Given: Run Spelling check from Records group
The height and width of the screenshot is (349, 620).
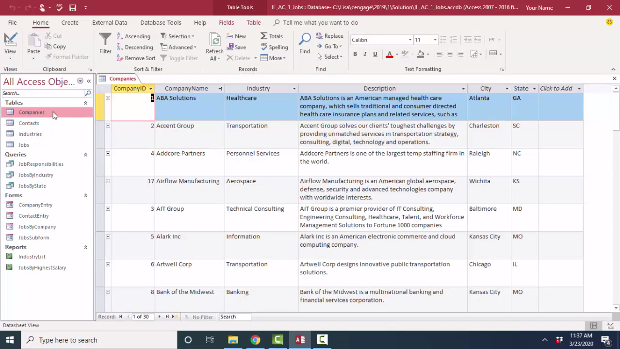Looking at the screenshot, I should [x=274, y=47].
